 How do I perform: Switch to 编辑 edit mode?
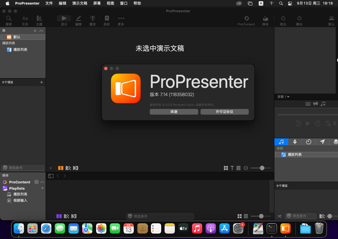coord(78,21)
